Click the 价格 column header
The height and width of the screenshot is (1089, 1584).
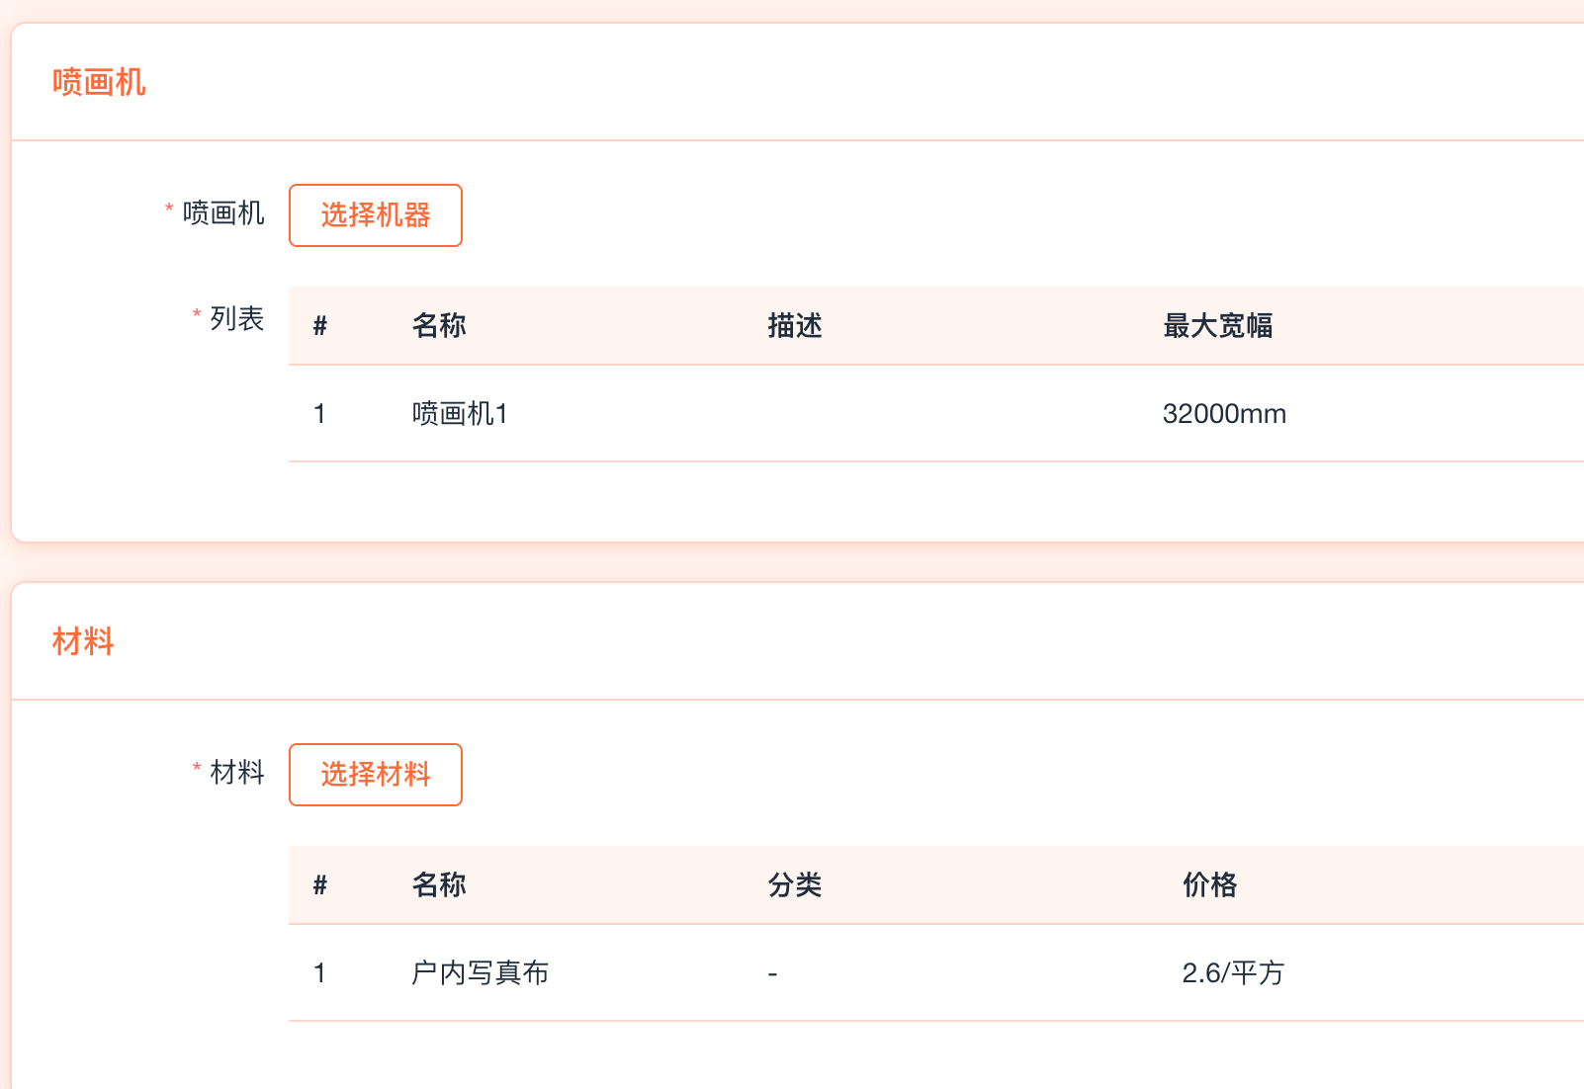point(1209,885)
